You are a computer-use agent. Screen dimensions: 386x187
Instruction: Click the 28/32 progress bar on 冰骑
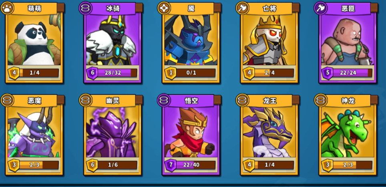click(117, 73)
